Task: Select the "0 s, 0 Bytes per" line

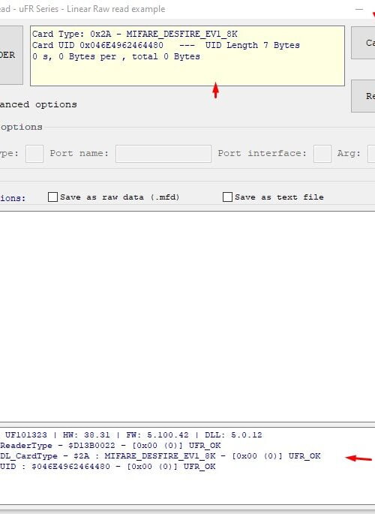Action: (116, 56)
